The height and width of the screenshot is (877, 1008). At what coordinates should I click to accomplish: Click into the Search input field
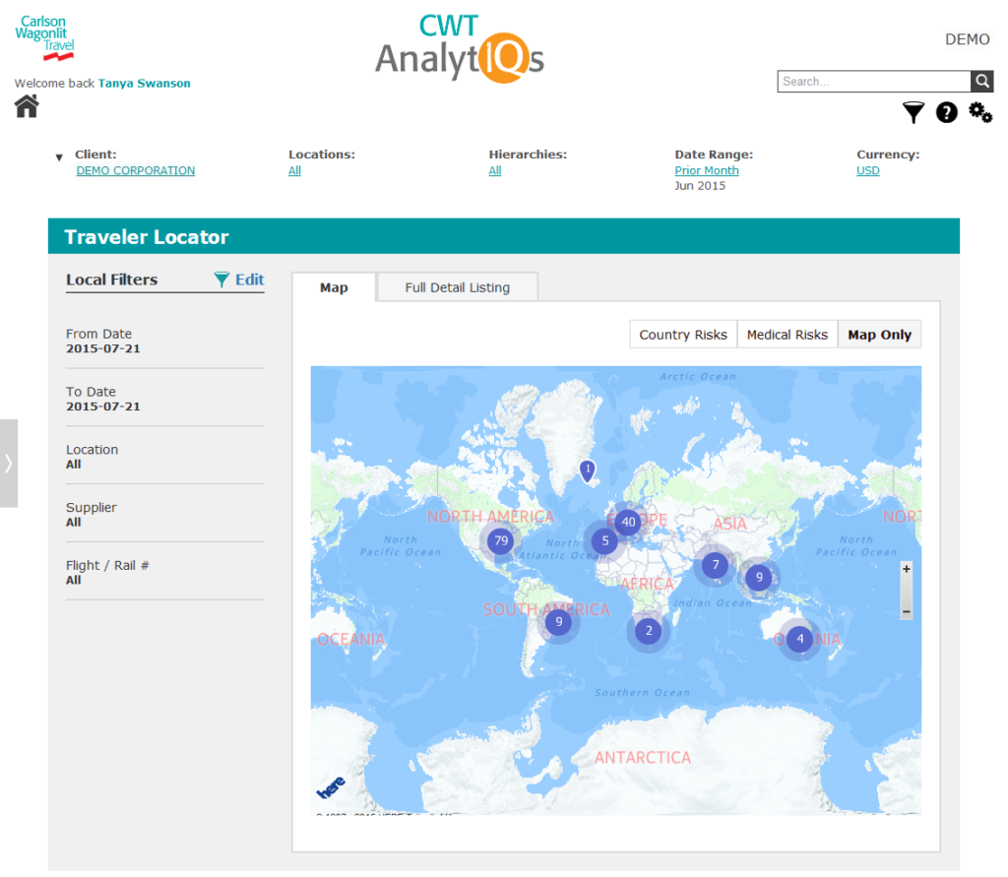874,82
